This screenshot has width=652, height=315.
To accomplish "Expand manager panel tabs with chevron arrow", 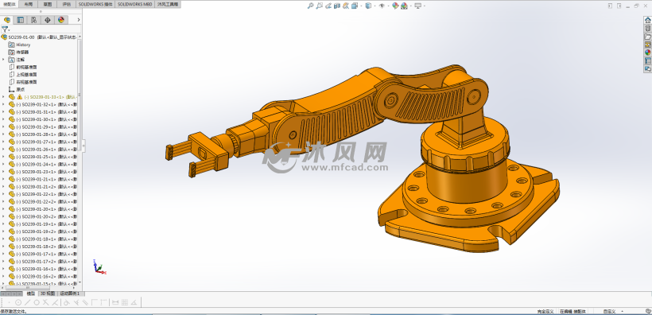I will pyautogui.click(x=79, y=20).
